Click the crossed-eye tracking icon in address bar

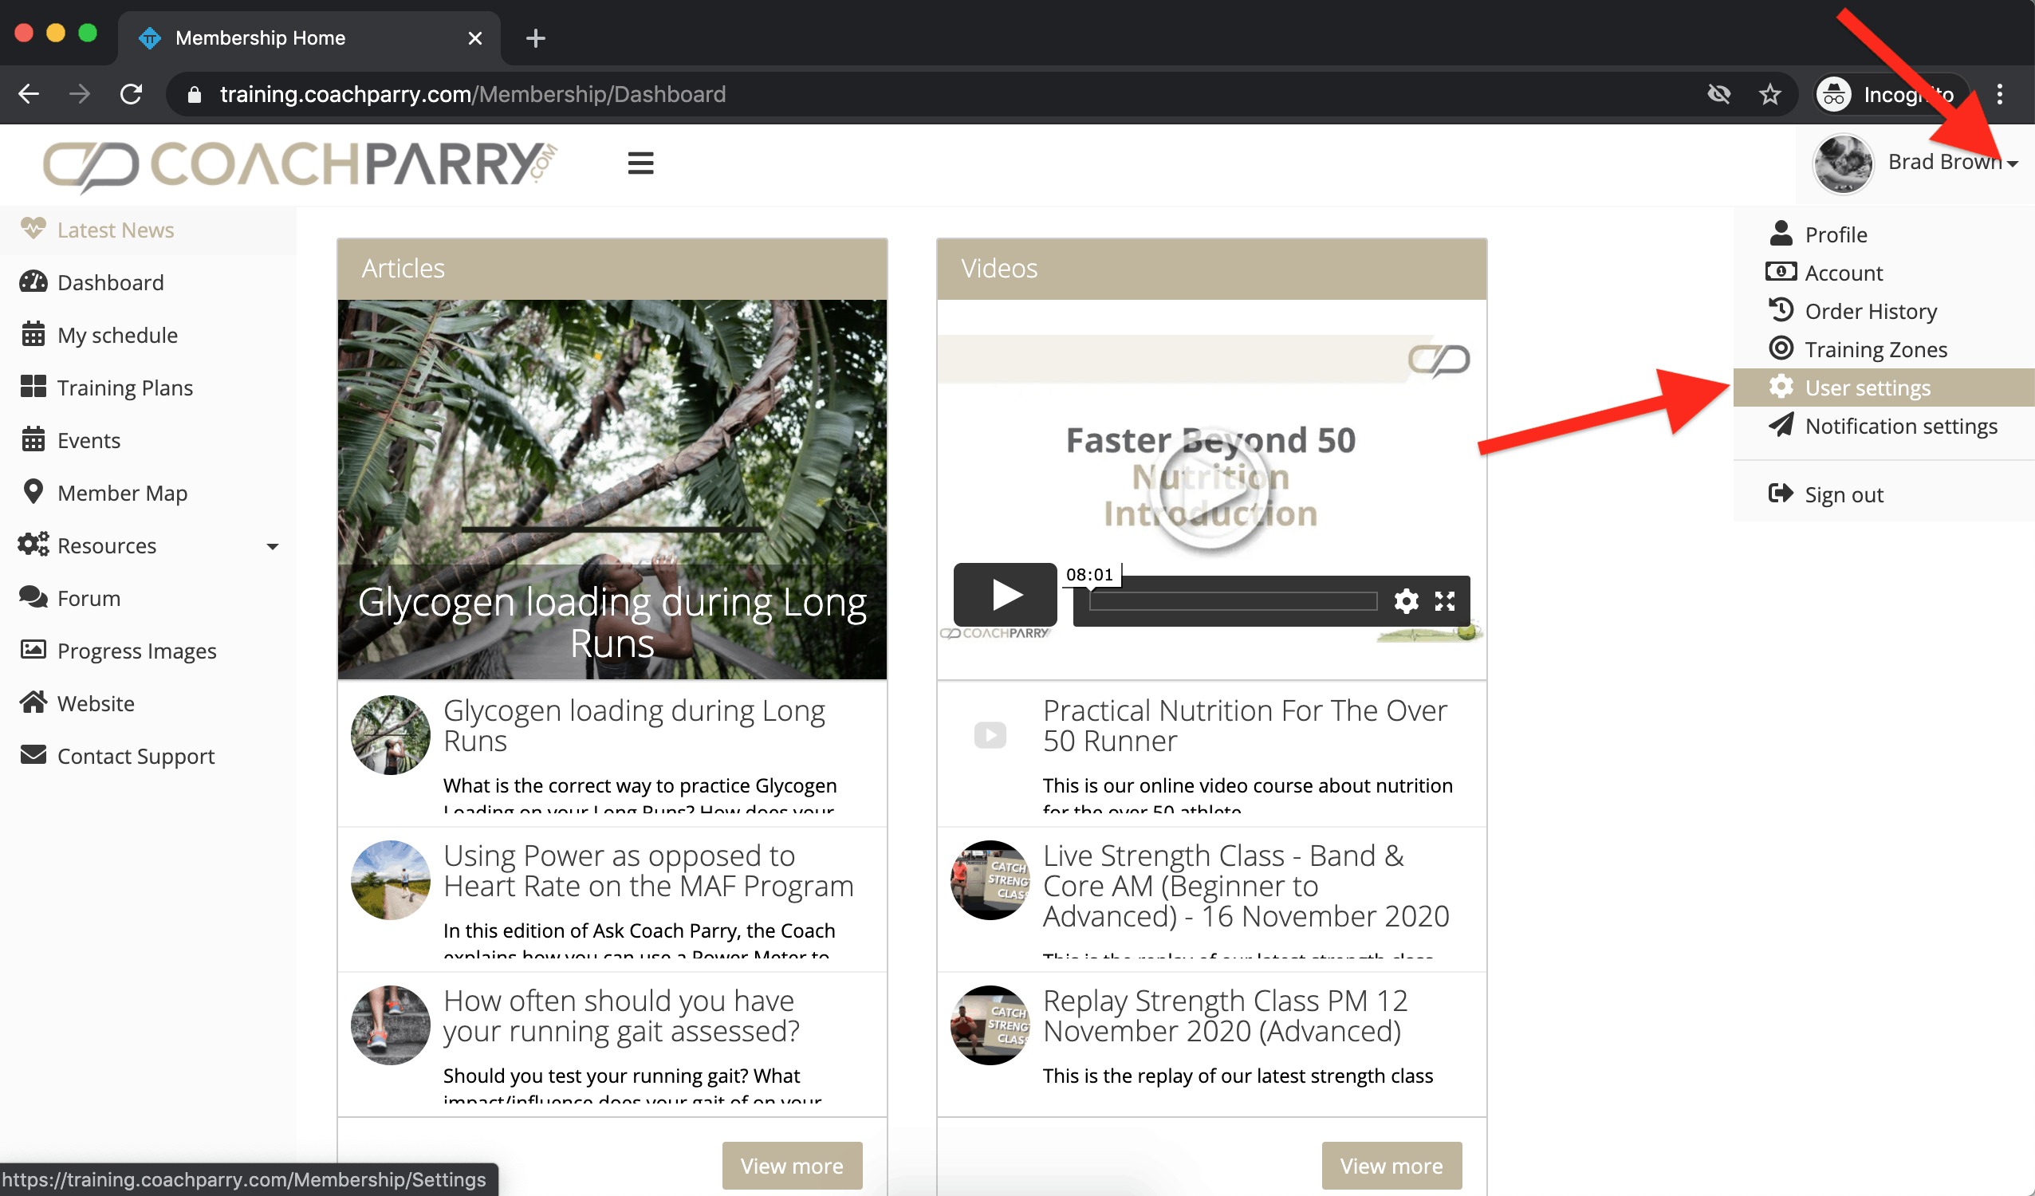(x=1718, y=95)
